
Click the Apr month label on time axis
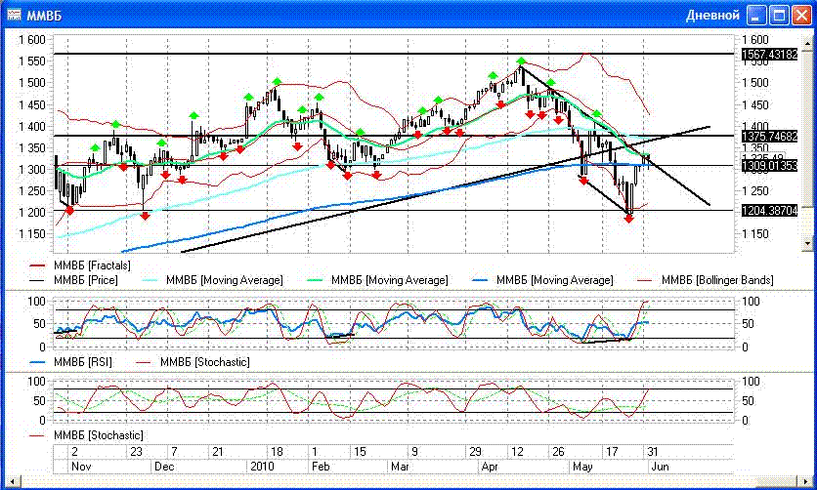(x=490, y=466)
